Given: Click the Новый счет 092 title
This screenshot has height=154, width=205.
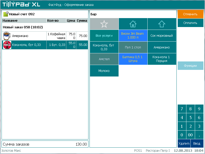Looking at the screenshot, I should pyautogui.click(x=22, y=14).
